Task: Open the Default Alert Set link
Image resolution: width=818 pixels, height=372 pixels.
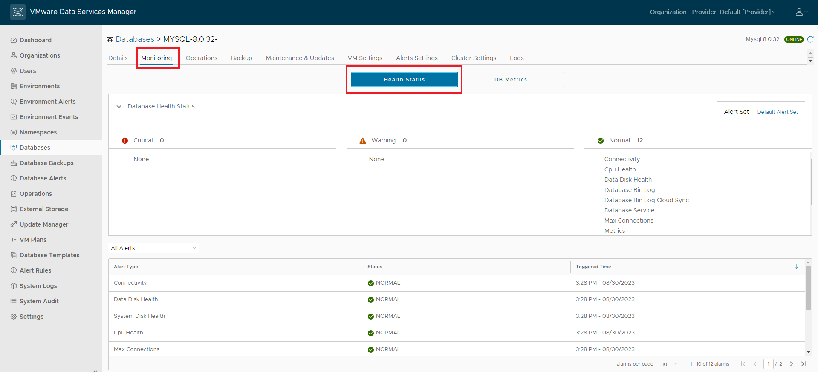Action: click(x=778, y=112)
